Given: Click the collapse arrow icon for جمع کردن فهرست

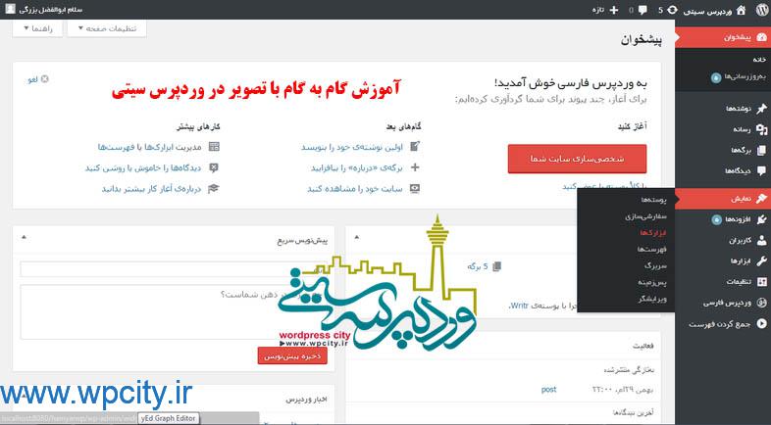Looking at the screenshot, I should click(761, 324).
